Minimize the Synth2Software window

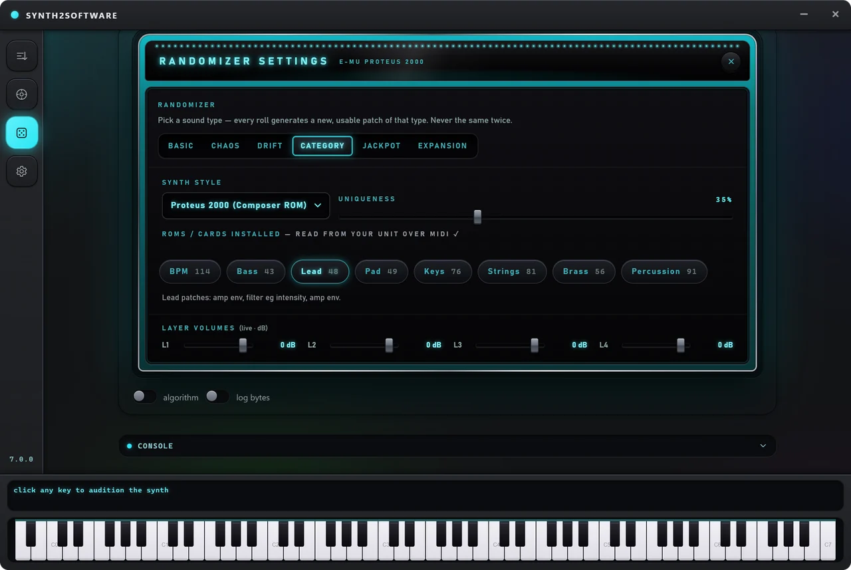tap(804, 14)
